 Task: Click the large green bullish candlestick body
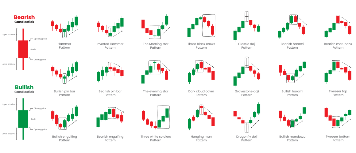click(23, 119)
